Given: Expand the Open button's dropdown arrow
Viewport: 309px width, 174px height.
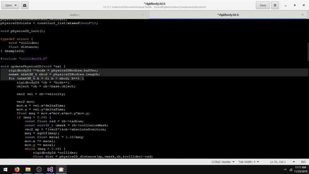Looking at the screenshot, I should click(x=16, y=5).
